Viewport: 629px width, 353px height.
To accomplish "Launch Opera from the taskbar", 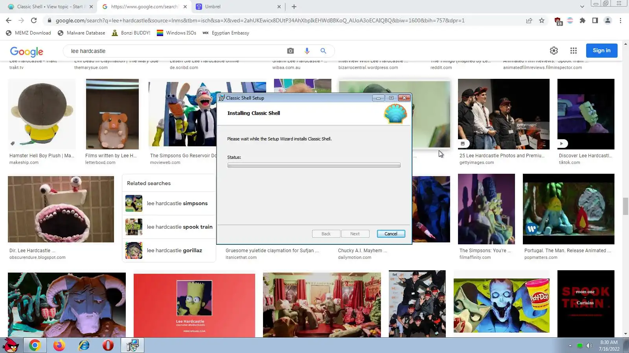I will click(x=108, y=345).
